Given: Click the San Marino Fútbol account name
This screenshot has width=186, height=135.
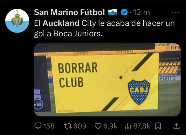Looking at the screenshot, I should (70, 12).
